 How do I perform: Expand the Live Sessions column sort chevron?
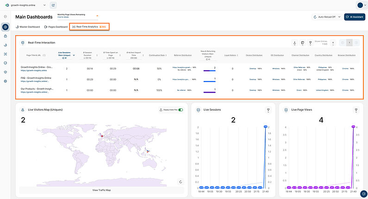point(74,56)
